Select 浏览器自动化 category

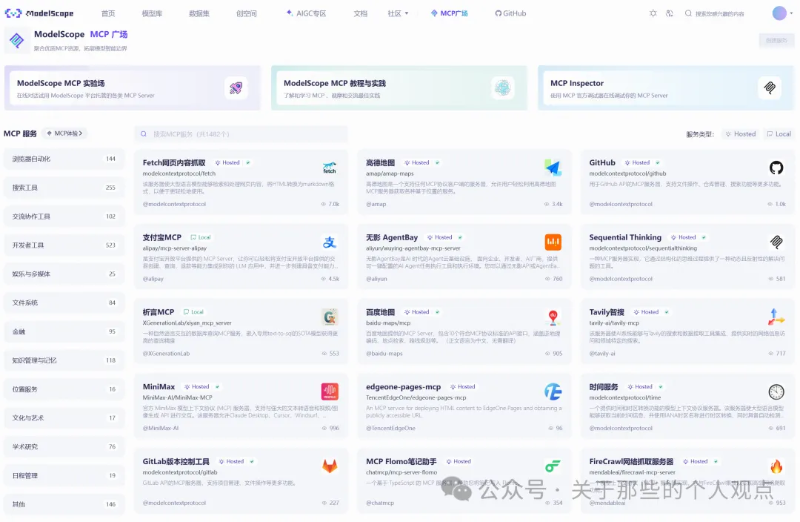64,159
